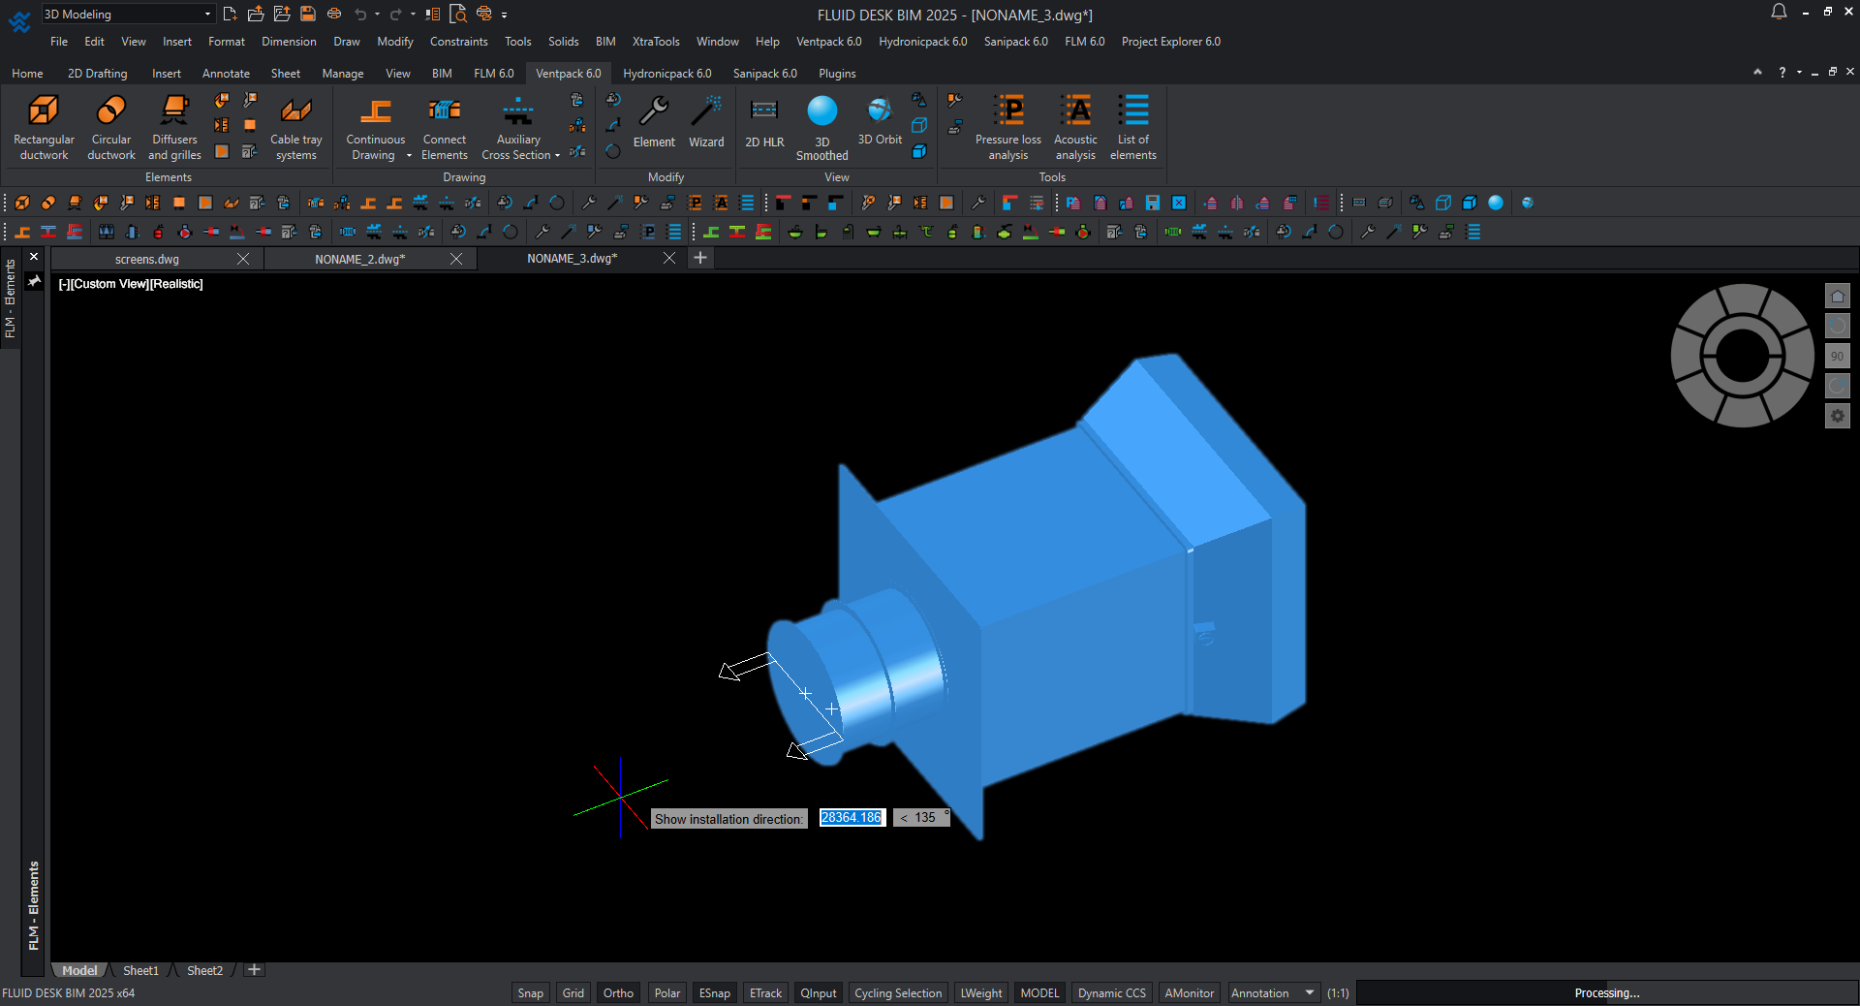Image resolution: width=1860 pixels, height=1006 pixels.
Task: Click the Sheet1 layout tab
Action: [x=140, y=970]
